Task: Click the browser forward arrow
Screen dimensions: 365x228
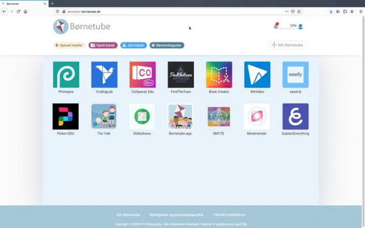Action: tap(11, 11)
